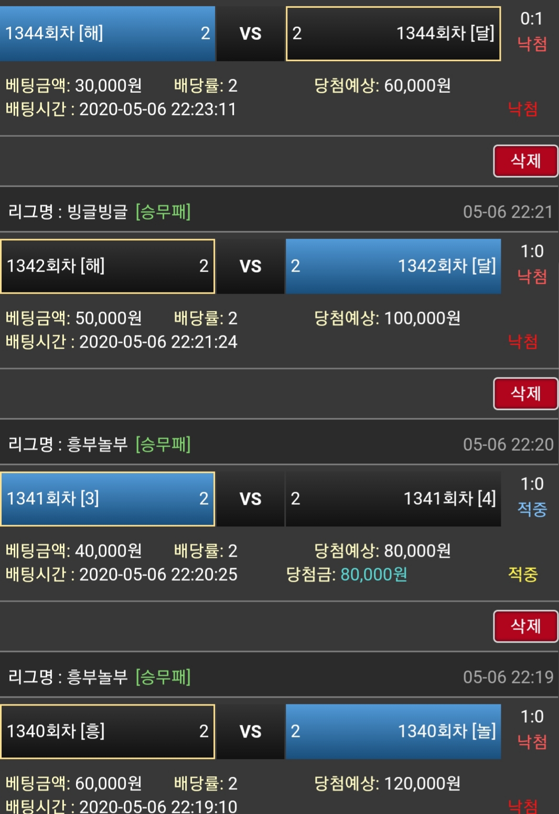559x814 pixels.
Task: Click the [승무패] tag beside 빙글빙글
Action: 163,212
